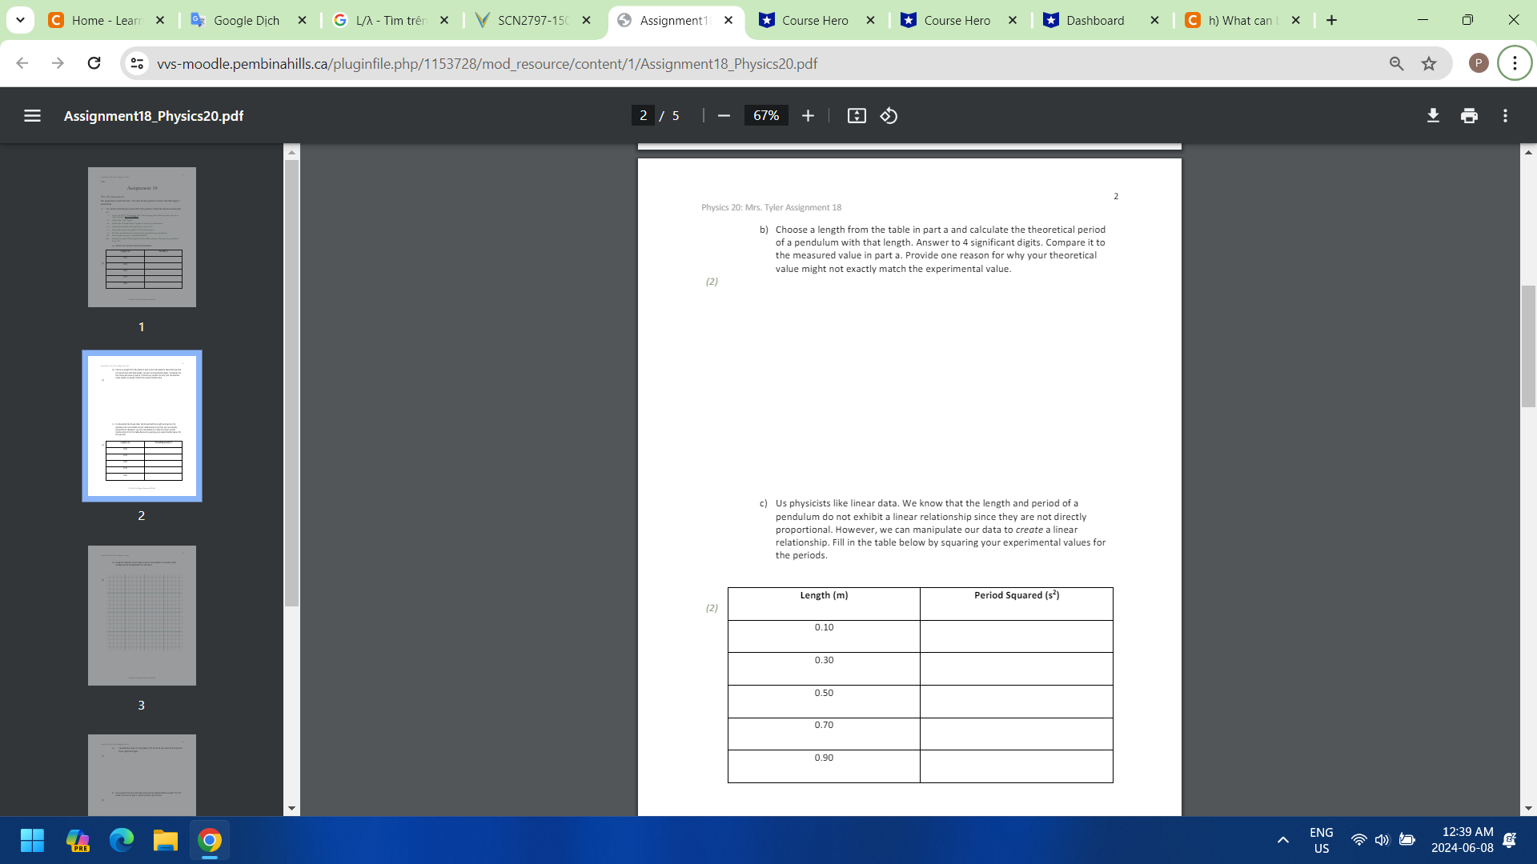Screen dimensions: 1537x864
Task: Download the PDF file
Action: (x=1433, y=116)
